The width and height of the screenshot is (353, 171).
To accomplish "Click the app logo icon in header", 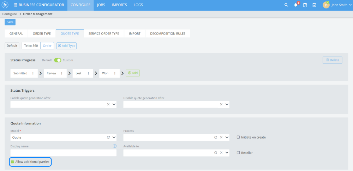I will coord(5,5).
